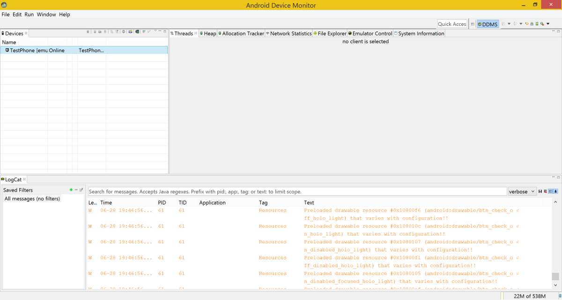Click the LogCat message search field

click(297, 191)
